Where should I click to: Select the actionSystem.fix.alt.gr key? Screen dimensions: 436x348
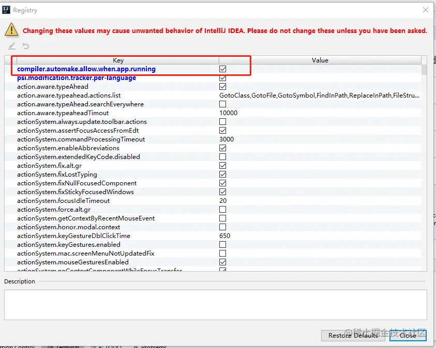50,166
